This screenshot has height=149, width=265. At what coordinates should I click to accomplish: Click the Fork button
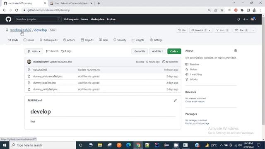[222, 30]
